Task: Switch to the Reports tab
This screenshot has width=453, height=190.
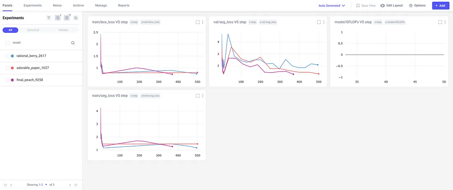Action: pyautogui.click(x=124, y=5)
